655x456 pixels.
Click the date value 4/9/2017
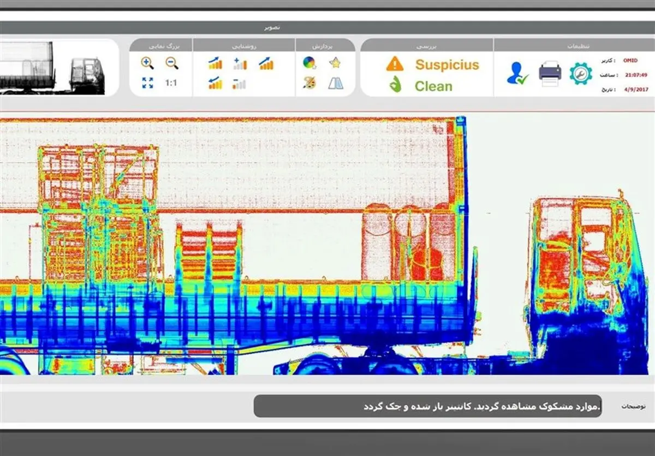click(x=638, y=89)
